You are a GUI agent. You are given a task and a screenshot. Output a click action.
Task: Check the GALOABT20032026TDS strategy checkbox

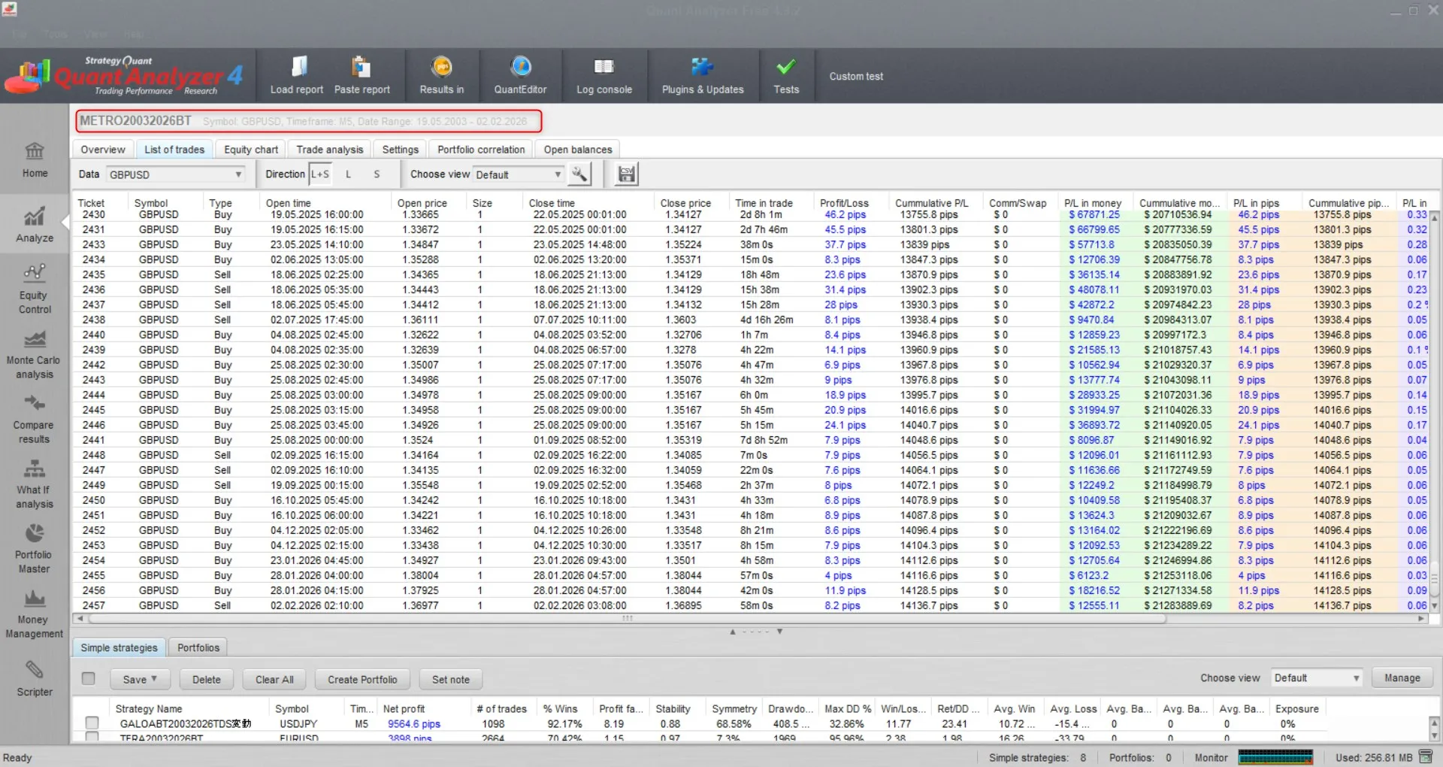click(x=92, y=723)
